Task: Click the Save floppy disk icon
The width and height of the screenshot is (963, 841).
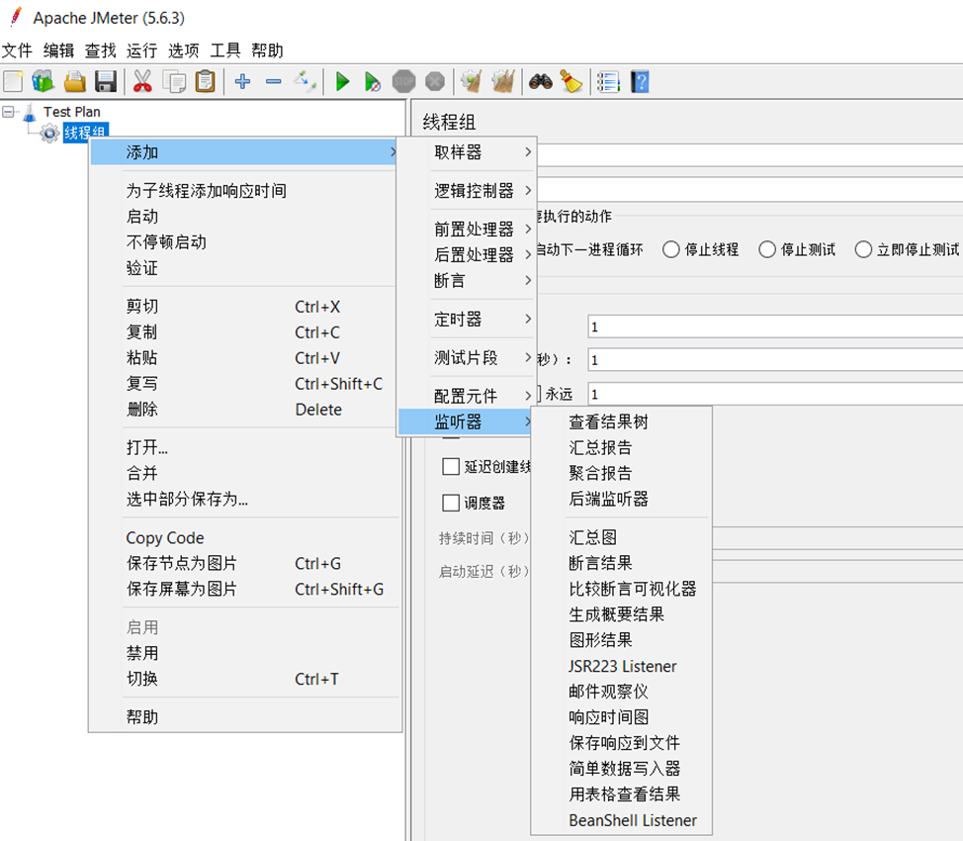Action: pyautogui.click(x=106, y=81)
